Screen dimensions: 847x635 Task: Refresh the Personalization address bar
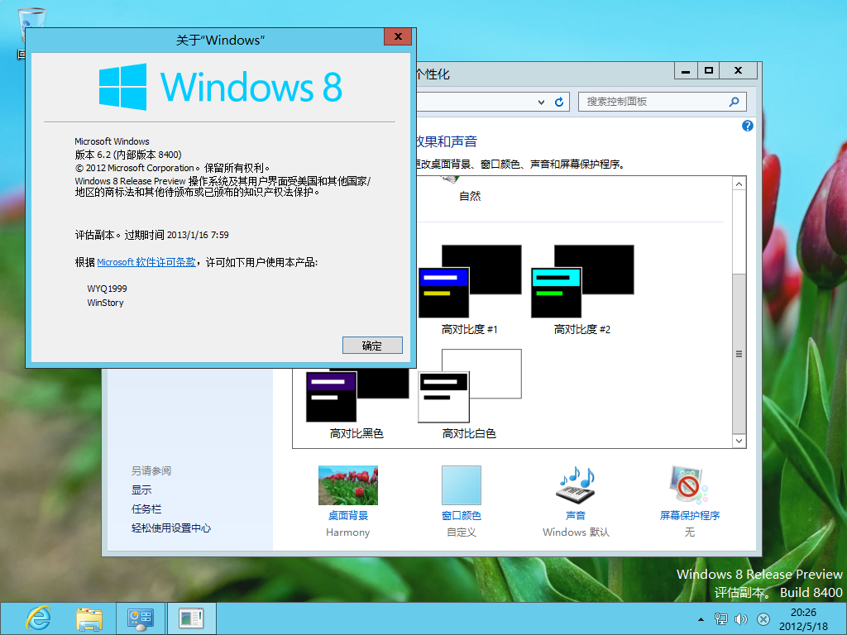(x=559, y=102)
